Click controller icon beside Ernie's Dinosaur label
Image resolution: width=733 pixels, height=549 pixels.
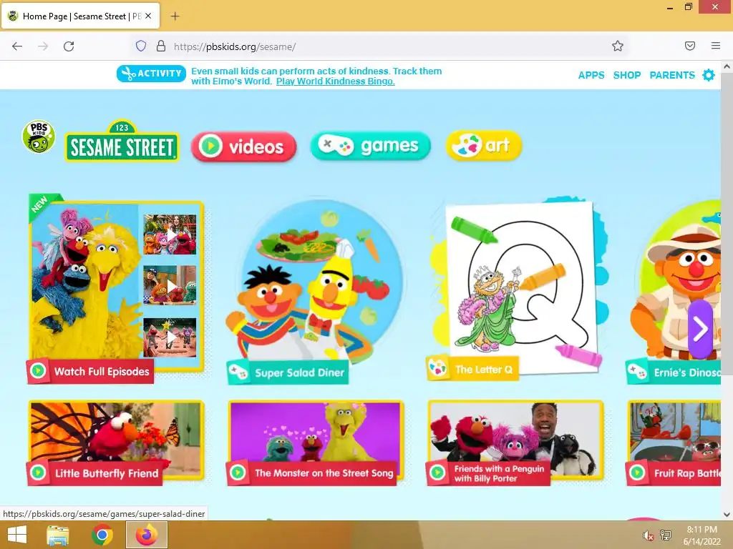(637, 372)
